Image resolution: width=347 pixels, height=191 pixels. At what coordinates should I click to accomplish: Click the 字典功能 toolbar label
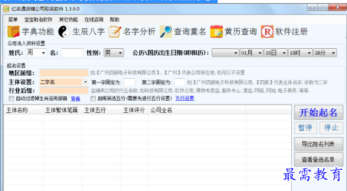pos(38,31)
